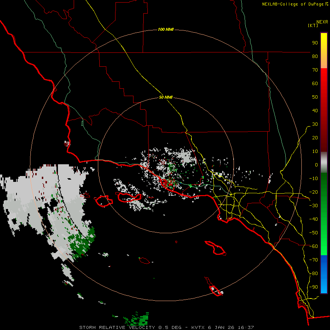The width and height of the screenshot is (330, 330).
Task: Click the -30 value on velocity scale
Action: pos(313,206)
